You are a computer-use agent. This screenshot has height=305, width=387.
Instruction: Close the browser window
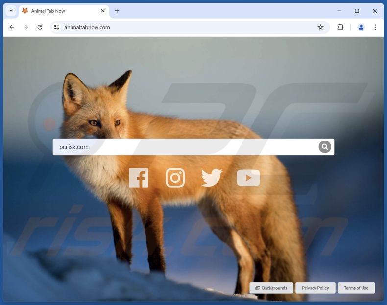[x=375, y=11]
